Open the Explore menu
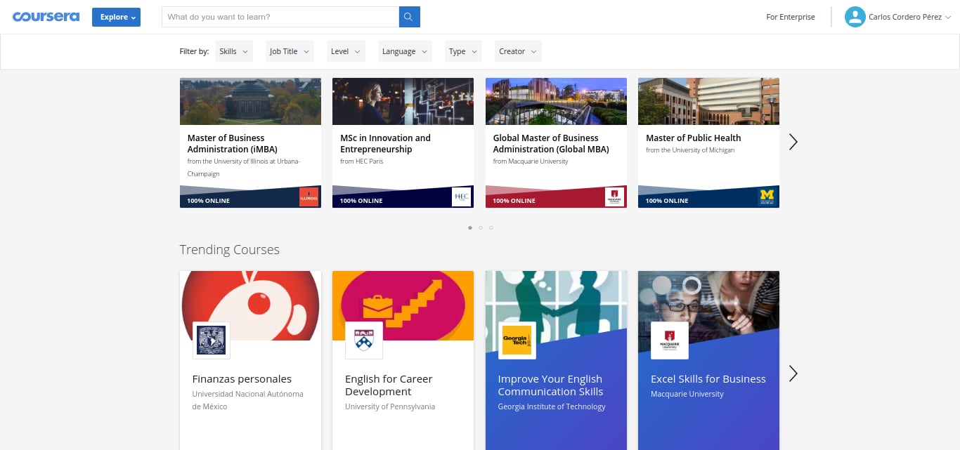The height and width of the screenshot is (450, 960). 116,17
